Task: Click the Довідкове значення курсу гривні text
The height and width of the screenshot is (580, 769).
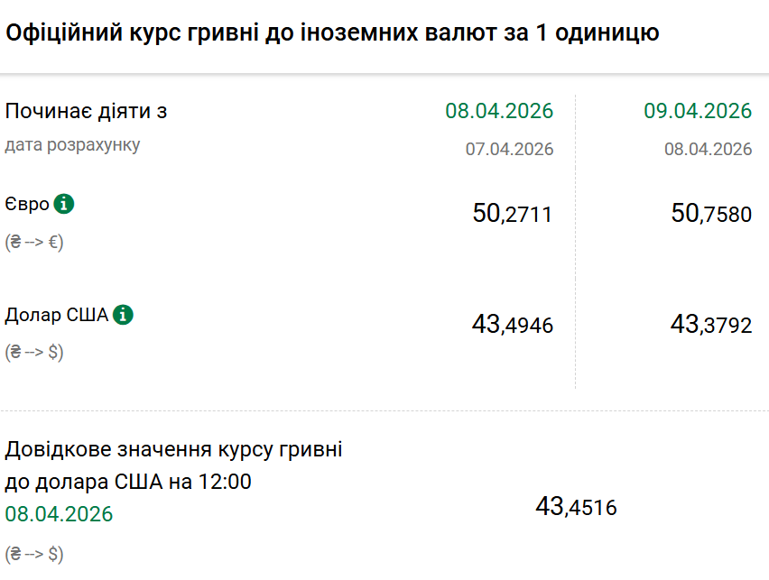Action: [x=174, y=449]
